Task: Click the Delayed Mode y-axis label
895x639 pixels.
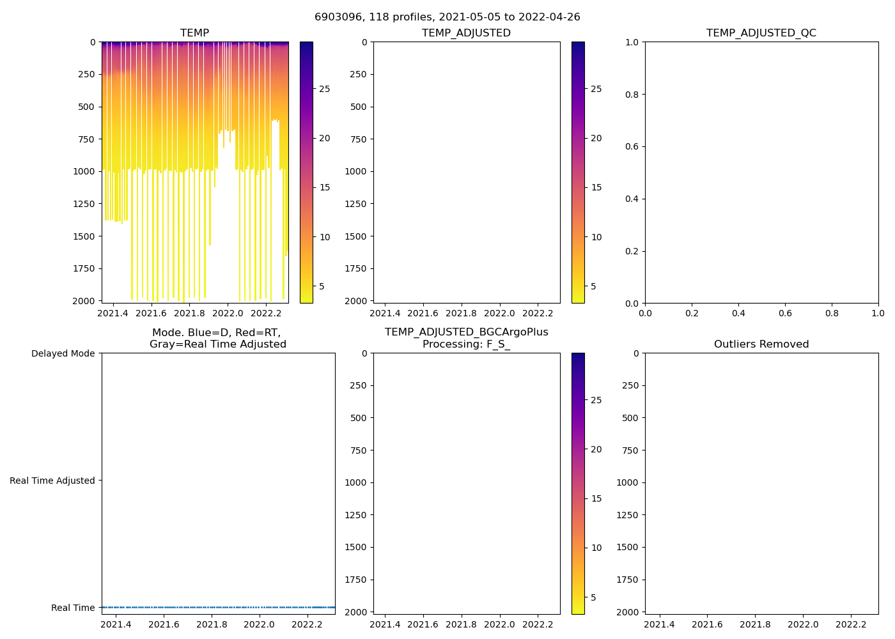Action: pyautogui.click(x=63, y=353)
